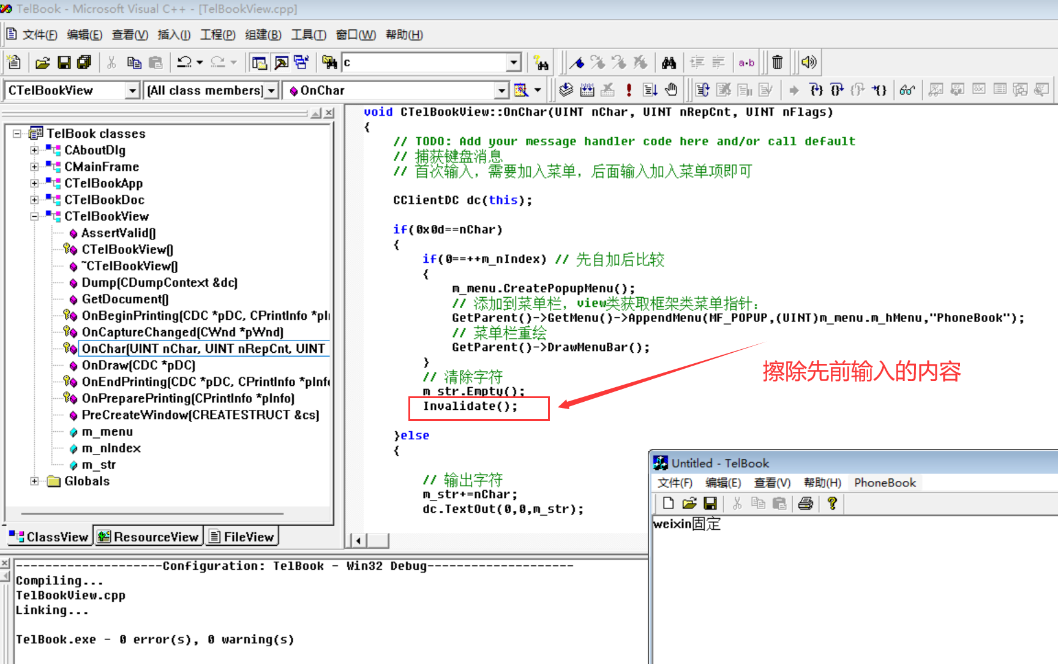Click the Compile icon
Screen dimensions: 1058x664
[566, 90]
